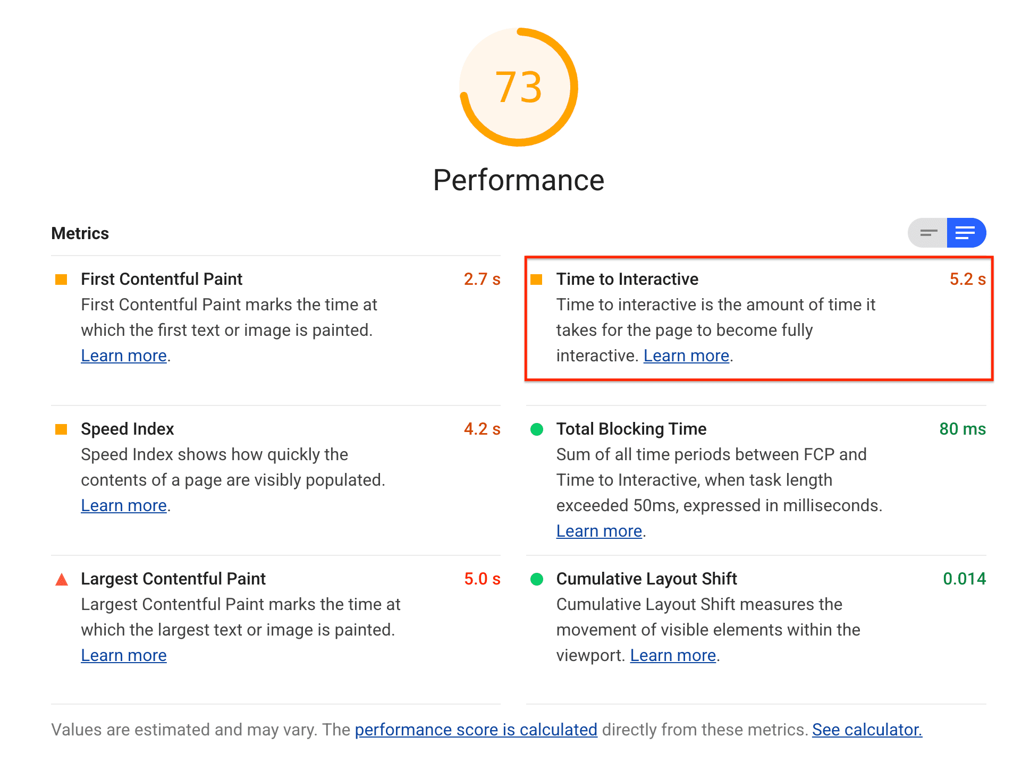Click the green dot icon beside Cumulative Layout Shift

tap(537, 578)
